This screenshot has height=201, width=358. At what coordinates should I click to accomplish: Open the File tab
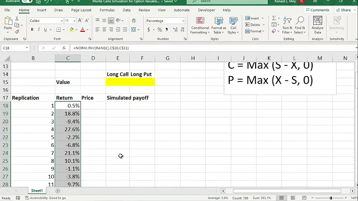[7, 10]
